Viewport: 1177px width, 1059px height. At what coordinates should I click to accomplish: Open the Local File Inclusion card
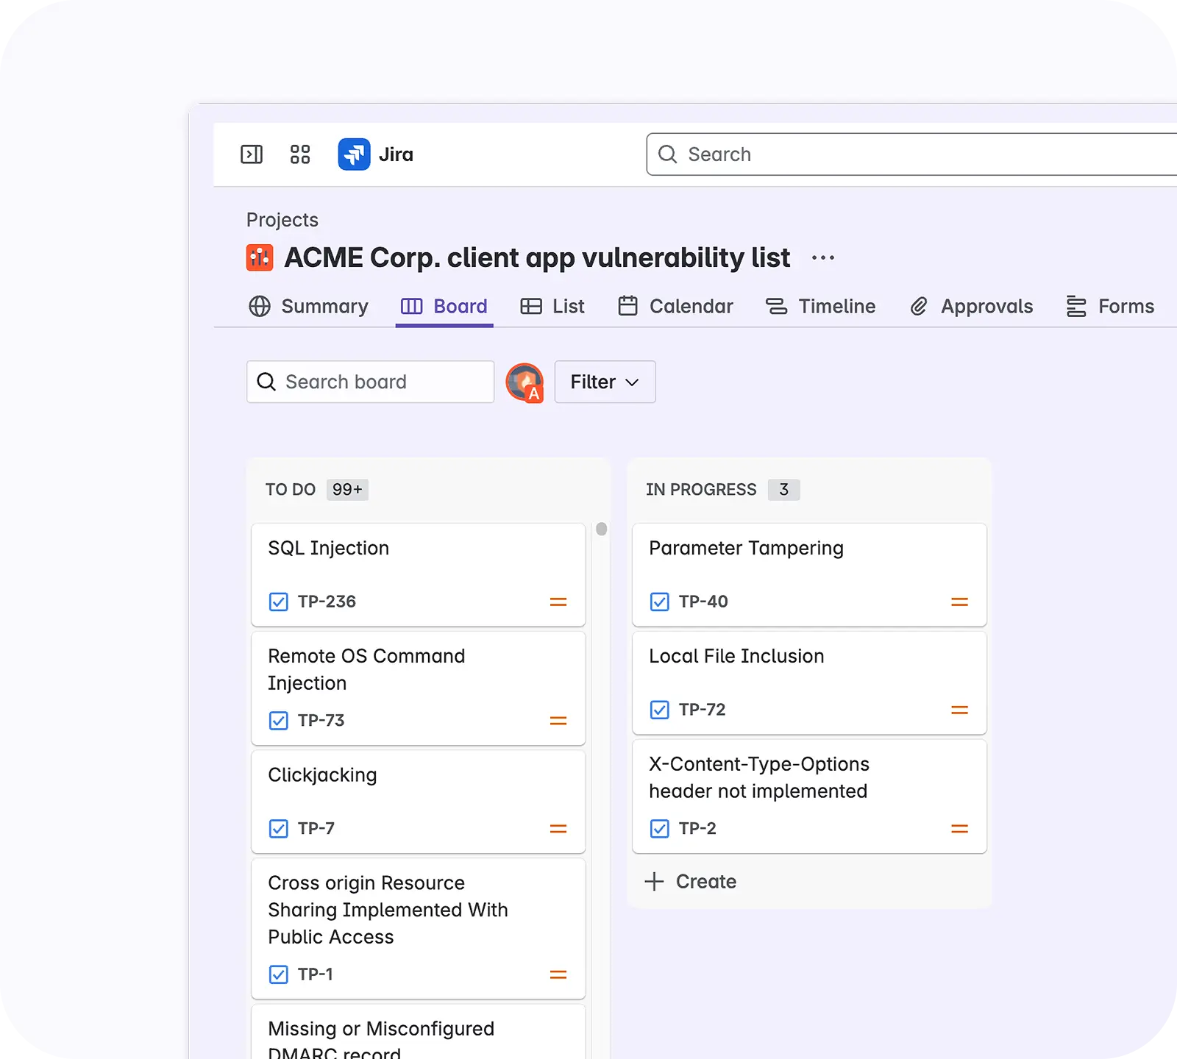(x=809, y=683)
